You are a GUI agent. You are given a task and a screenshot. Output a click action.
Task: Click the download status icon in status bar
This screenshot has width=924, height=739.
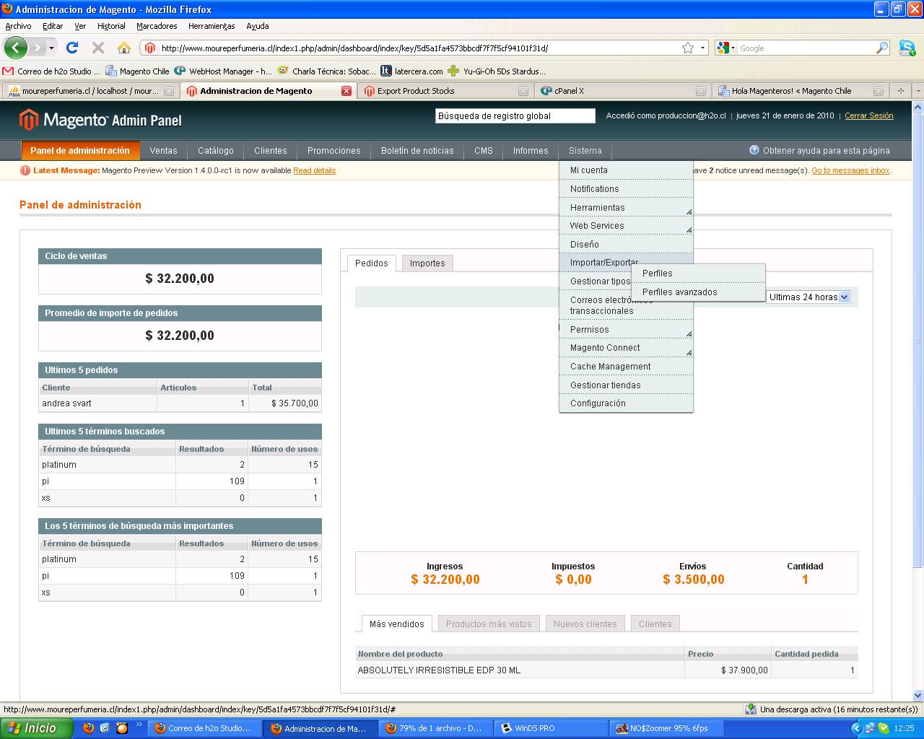pos(750,709)
